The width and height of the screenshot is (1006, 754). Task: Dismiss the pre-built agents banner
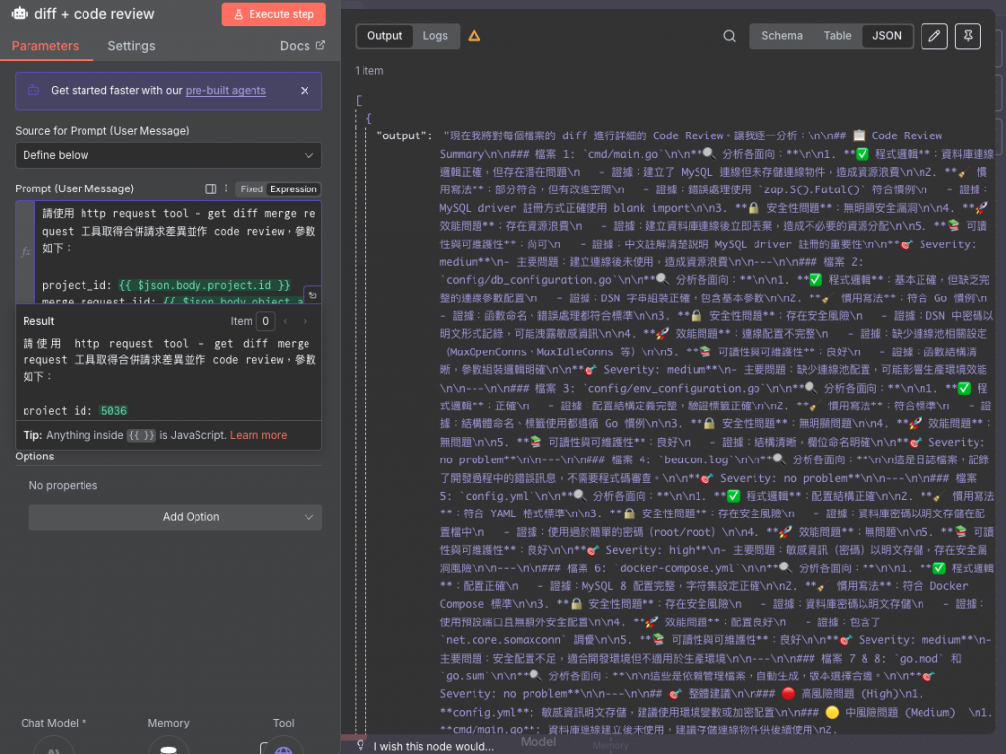point(305,91)
